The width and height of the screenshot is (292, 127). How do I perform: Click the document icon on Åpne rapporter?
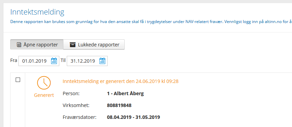(x=19, y=45)
